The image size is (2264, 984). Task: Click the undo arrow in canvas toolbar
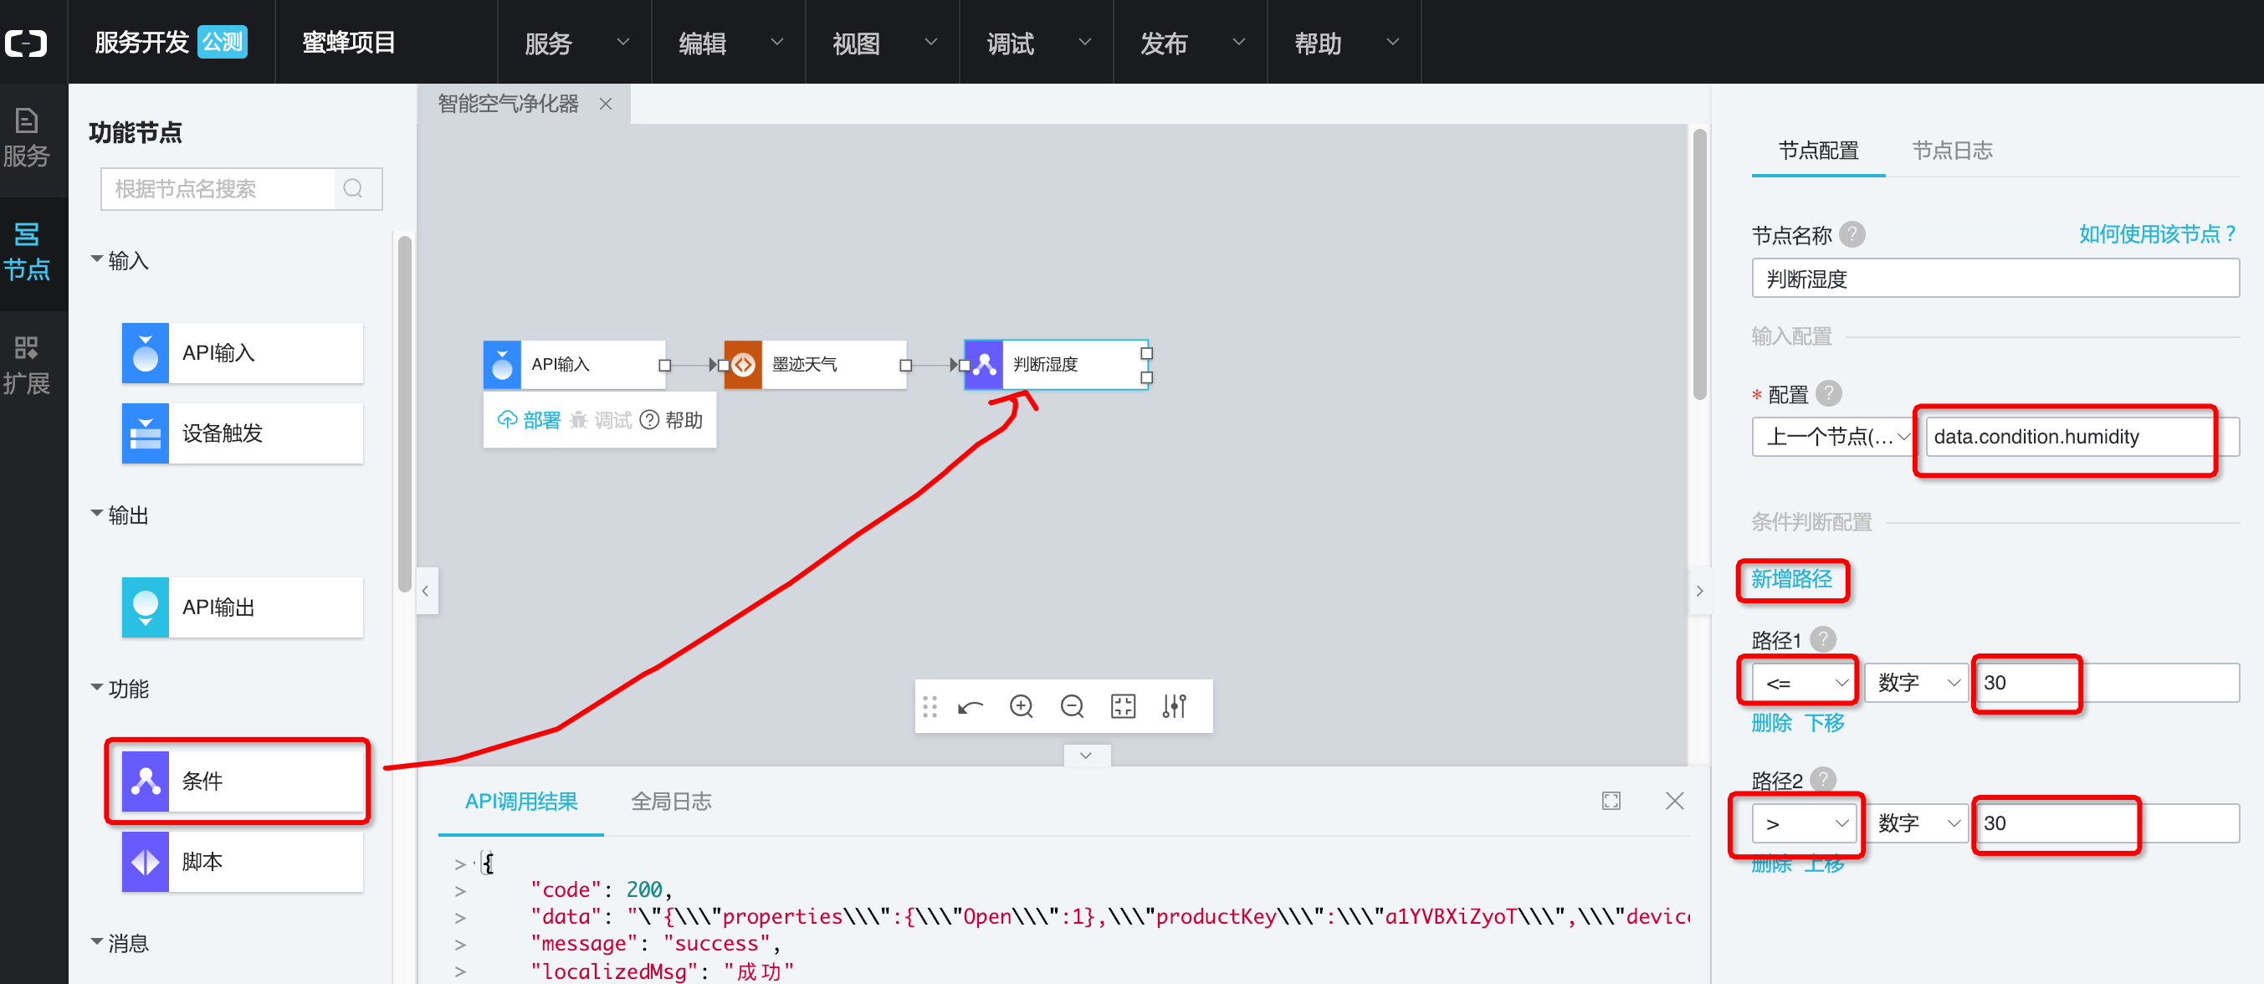[x=971, y=706]
